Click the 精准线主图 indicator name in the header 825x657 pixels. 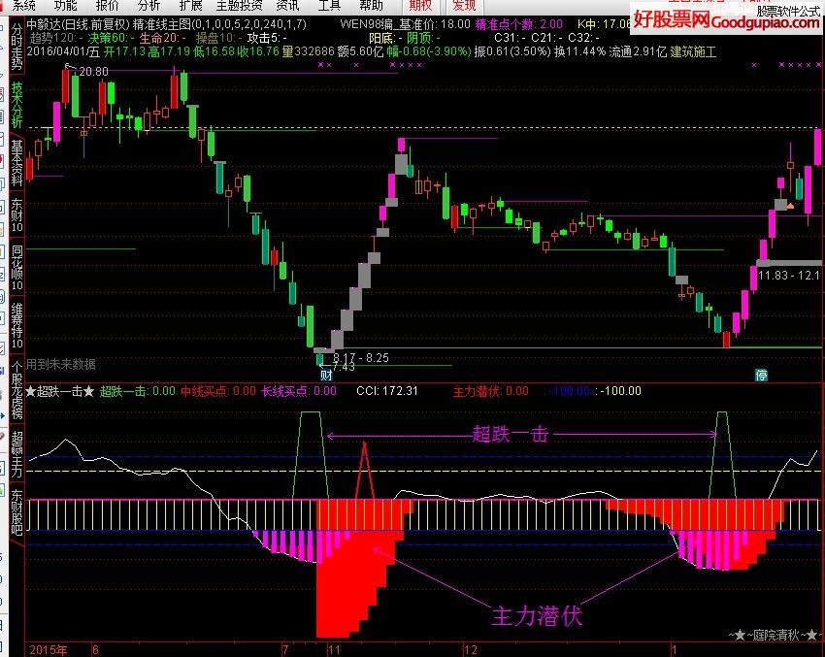pyautogui.click(x=161, y=23)
